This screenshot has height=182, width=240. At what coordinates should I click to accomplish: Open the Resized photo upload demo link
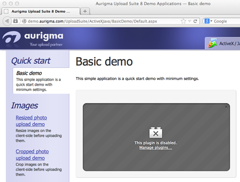coord(31,121)
